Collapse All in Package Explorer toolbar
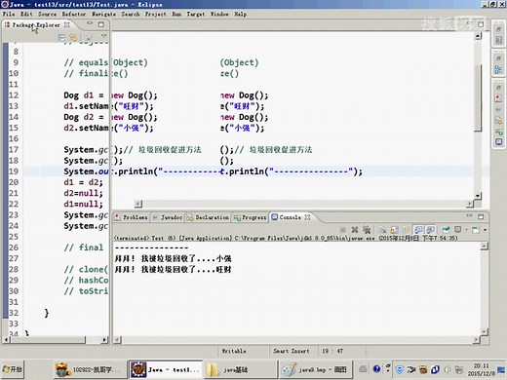The width and height of the screenshot is (507, 380). pos(61,37)
